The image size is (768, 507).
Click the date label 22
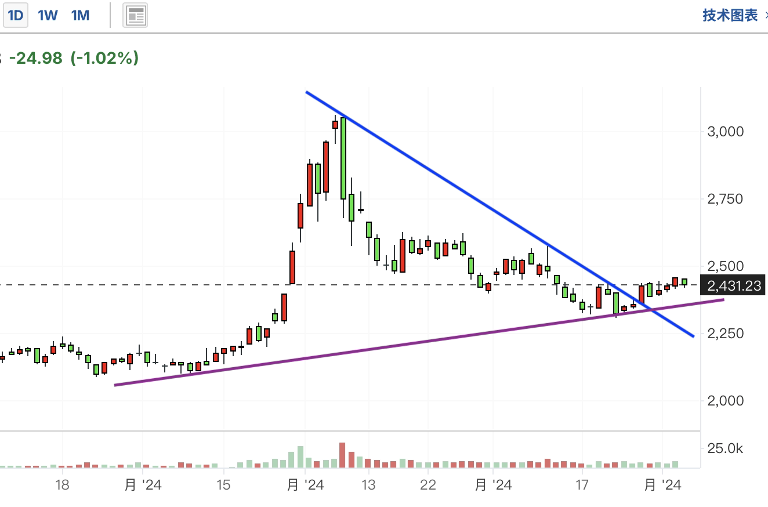click(428, 484)
